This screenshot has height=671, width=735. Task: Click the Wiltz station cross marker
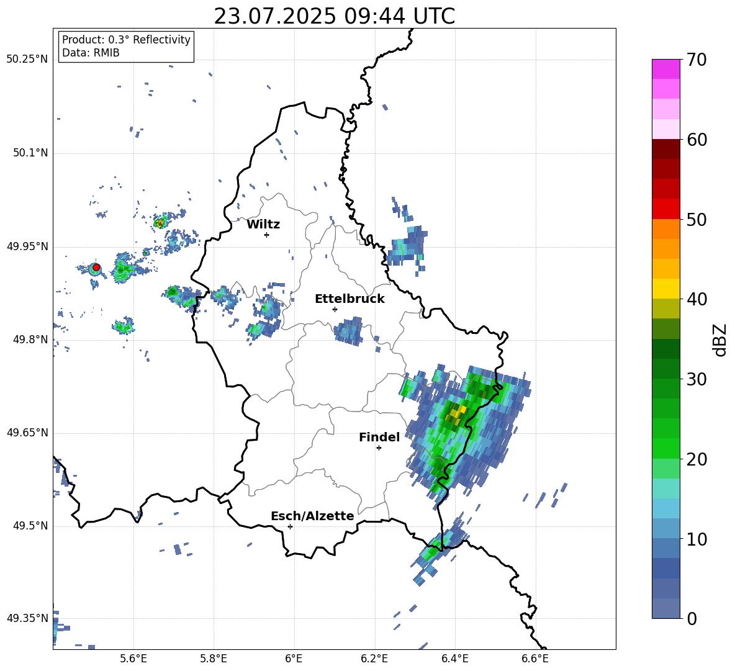[x=266, y=235]
